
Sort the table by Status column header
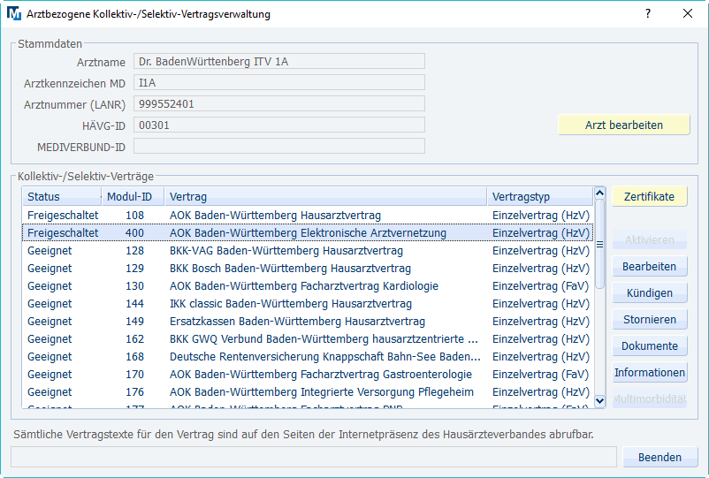coord(62,196)
